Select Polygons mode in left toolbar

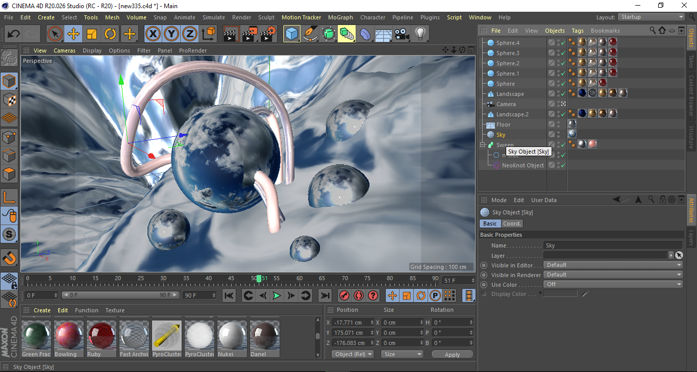point(10,174)
